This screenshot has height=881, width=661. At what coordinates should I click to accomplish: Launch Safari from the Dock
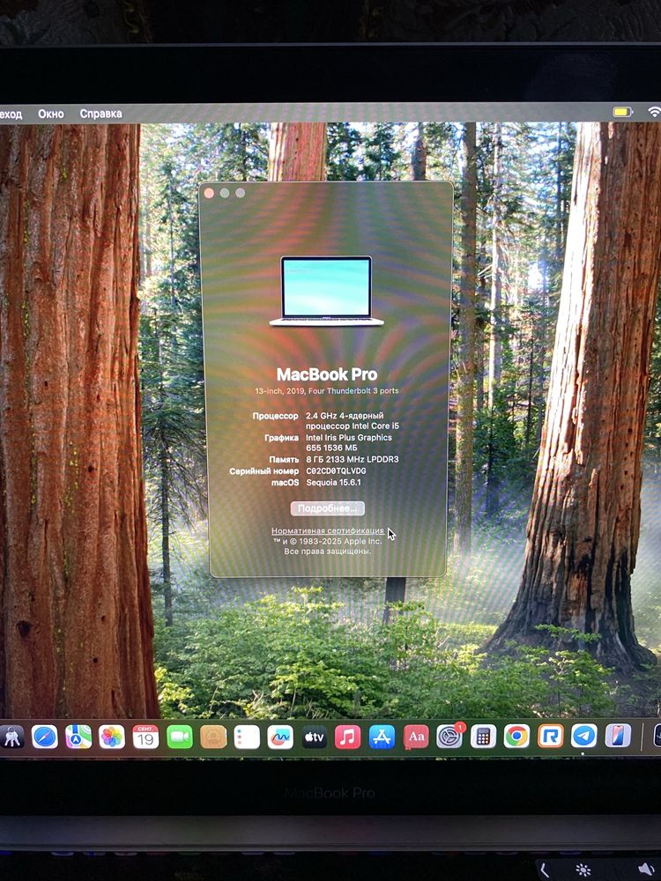pos(45,737)
